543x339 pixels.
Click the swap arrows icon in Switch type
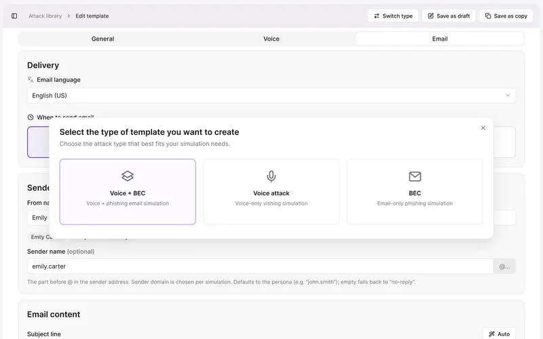377,16
